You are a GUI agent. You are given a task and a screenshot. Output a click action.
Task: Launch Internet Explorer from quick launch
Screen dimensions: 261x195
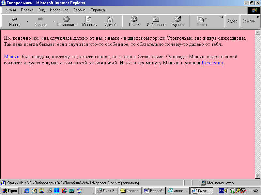pos(27,191)
